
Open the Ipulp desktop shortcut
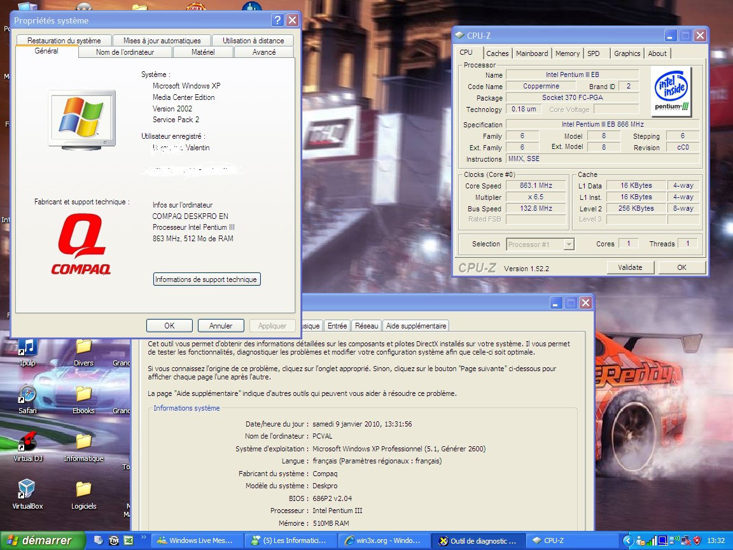pos(27,349)
